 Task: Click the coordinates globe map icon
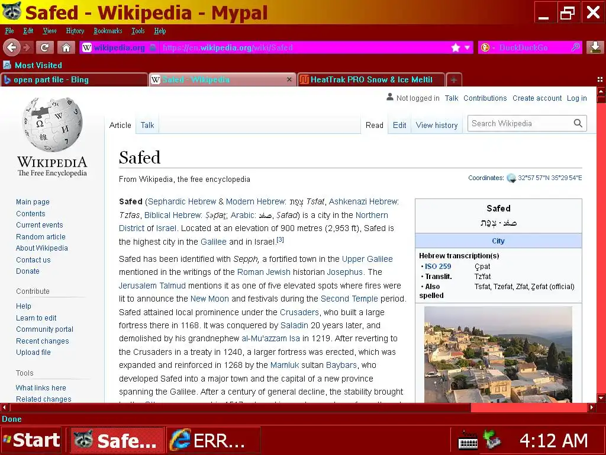511,178
